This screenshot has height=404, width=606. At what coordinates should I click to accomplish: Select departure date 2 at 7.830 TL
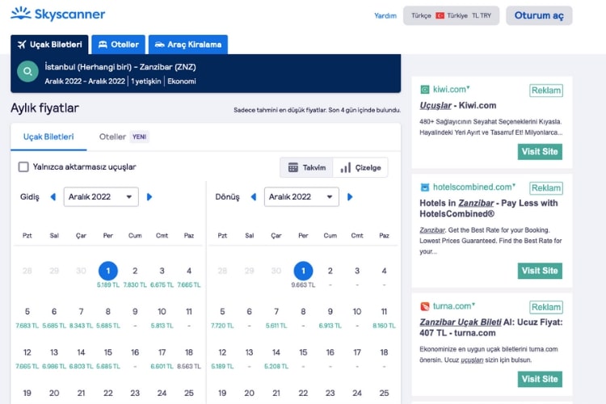tap(135, 276)
